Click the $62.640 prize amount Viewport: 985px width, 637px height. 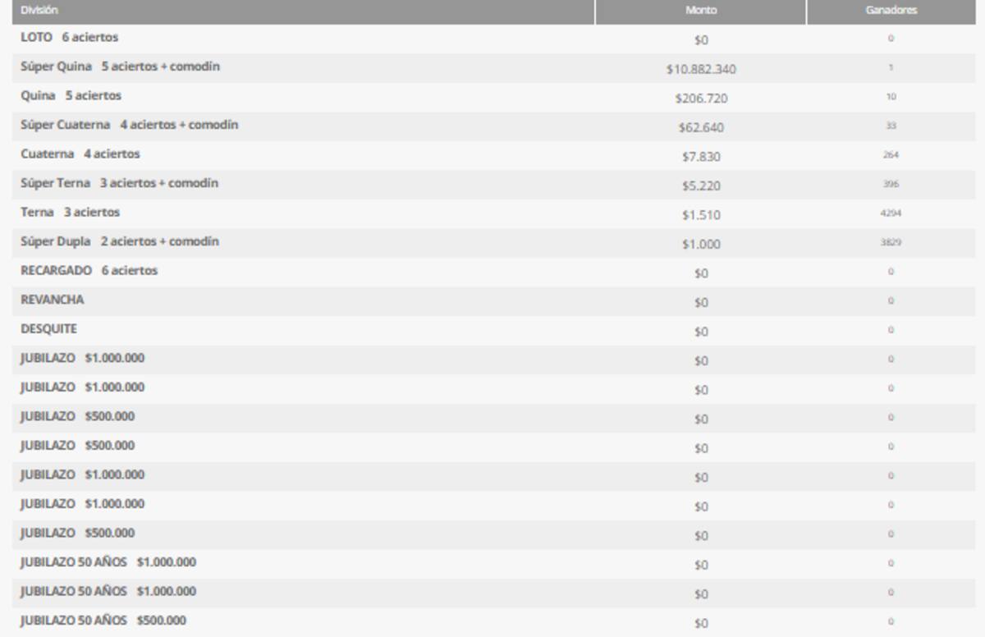click(x=700, y=128)
